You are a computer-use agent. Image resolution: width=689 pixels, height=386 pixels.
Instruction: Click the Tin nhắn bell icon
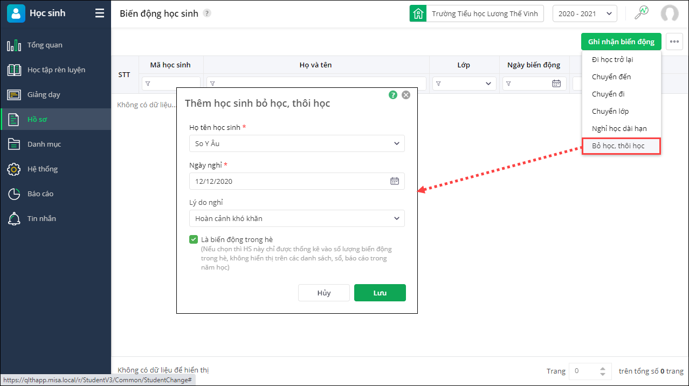[14, 219]
